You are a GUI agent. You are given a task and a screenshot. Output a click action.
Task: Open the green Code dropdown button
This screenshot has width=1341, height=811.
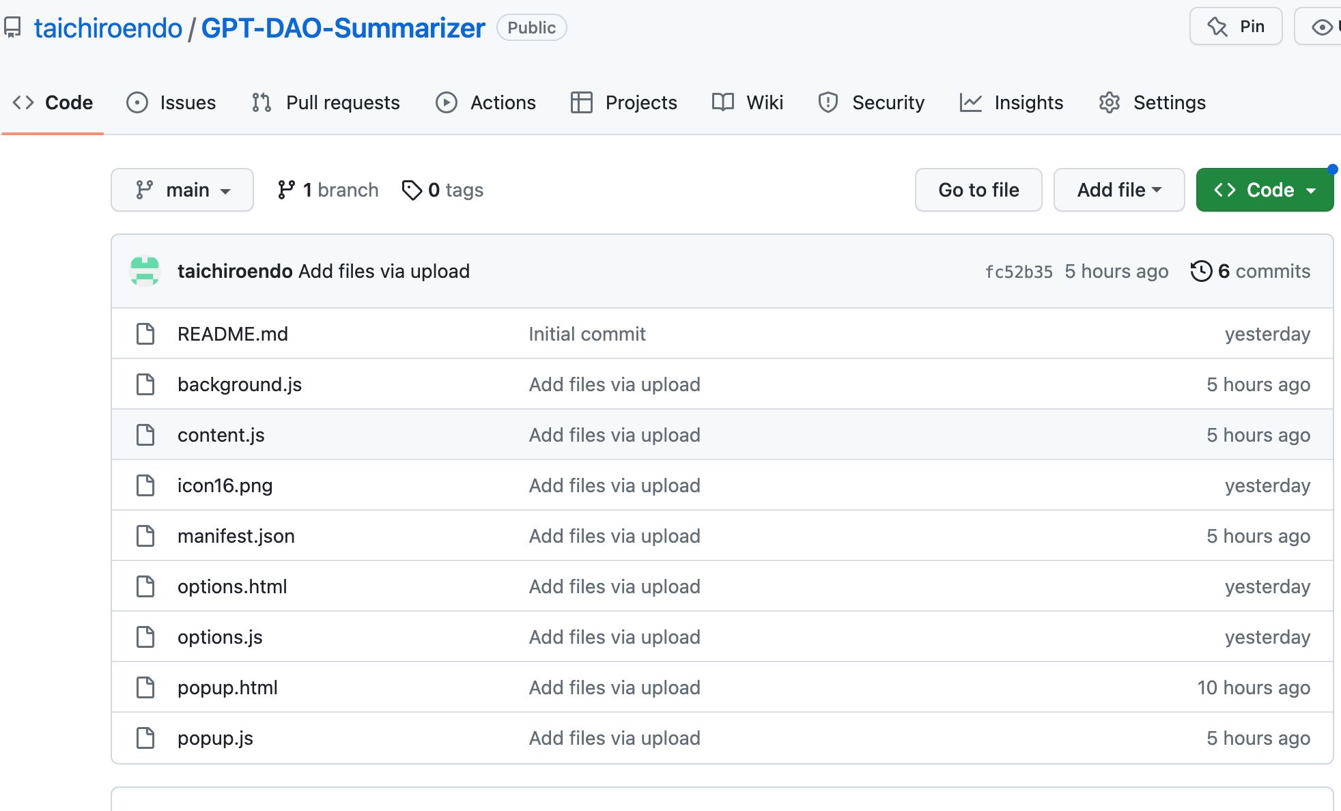click(x=1265, y=190)
